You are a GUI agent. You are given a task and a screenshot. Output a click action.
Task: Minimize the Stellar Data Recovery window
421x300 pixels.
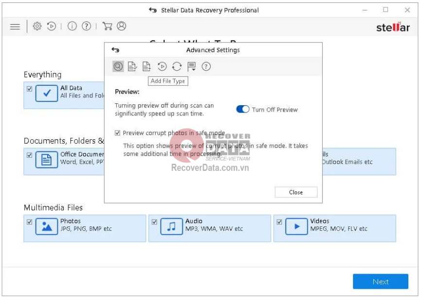point(364,10)
